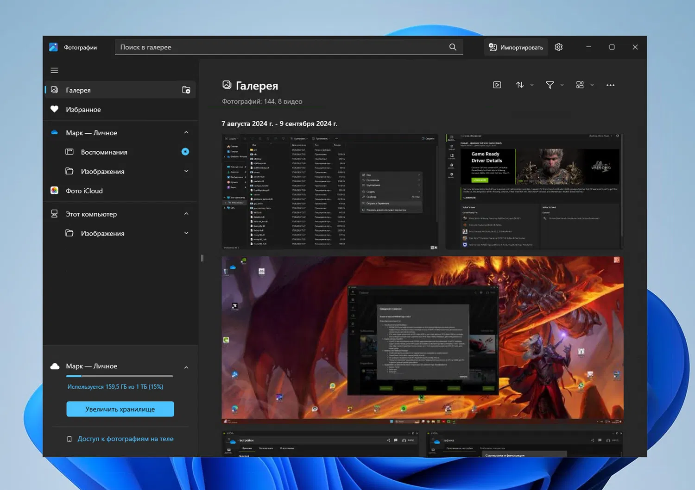Collapse storage panel Марк — Личное chevron

pos(186,367)
